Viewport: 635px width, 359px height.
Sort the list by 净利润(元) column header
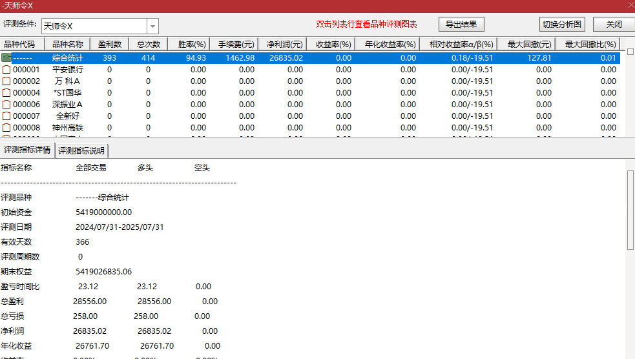(x=284, y=45)
